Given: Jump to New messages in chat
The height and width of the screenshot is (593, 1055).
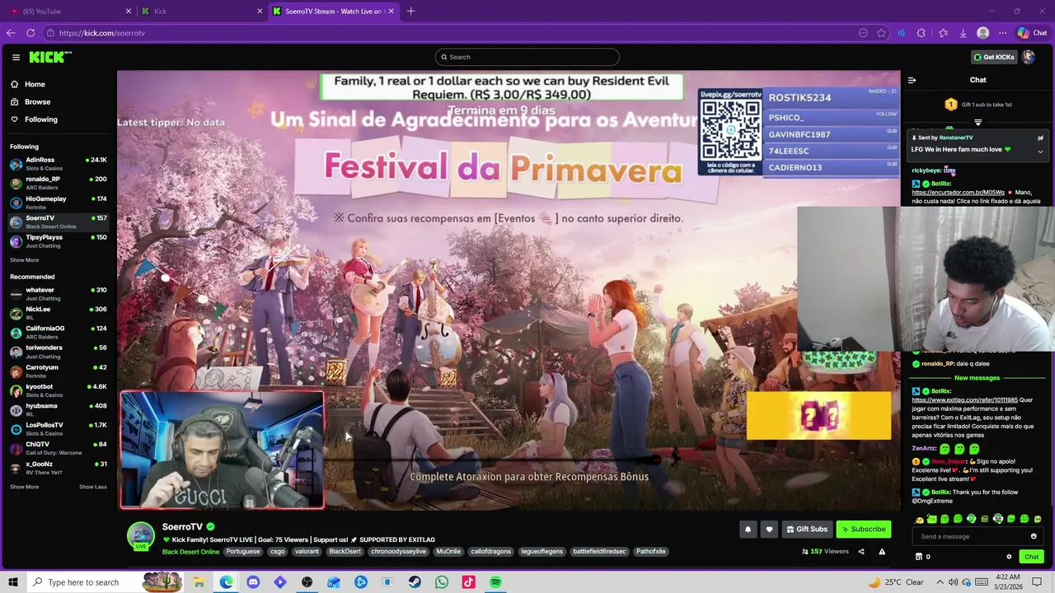Looking at the screenshot, I should pyautogui.click(x=977, y=378).
